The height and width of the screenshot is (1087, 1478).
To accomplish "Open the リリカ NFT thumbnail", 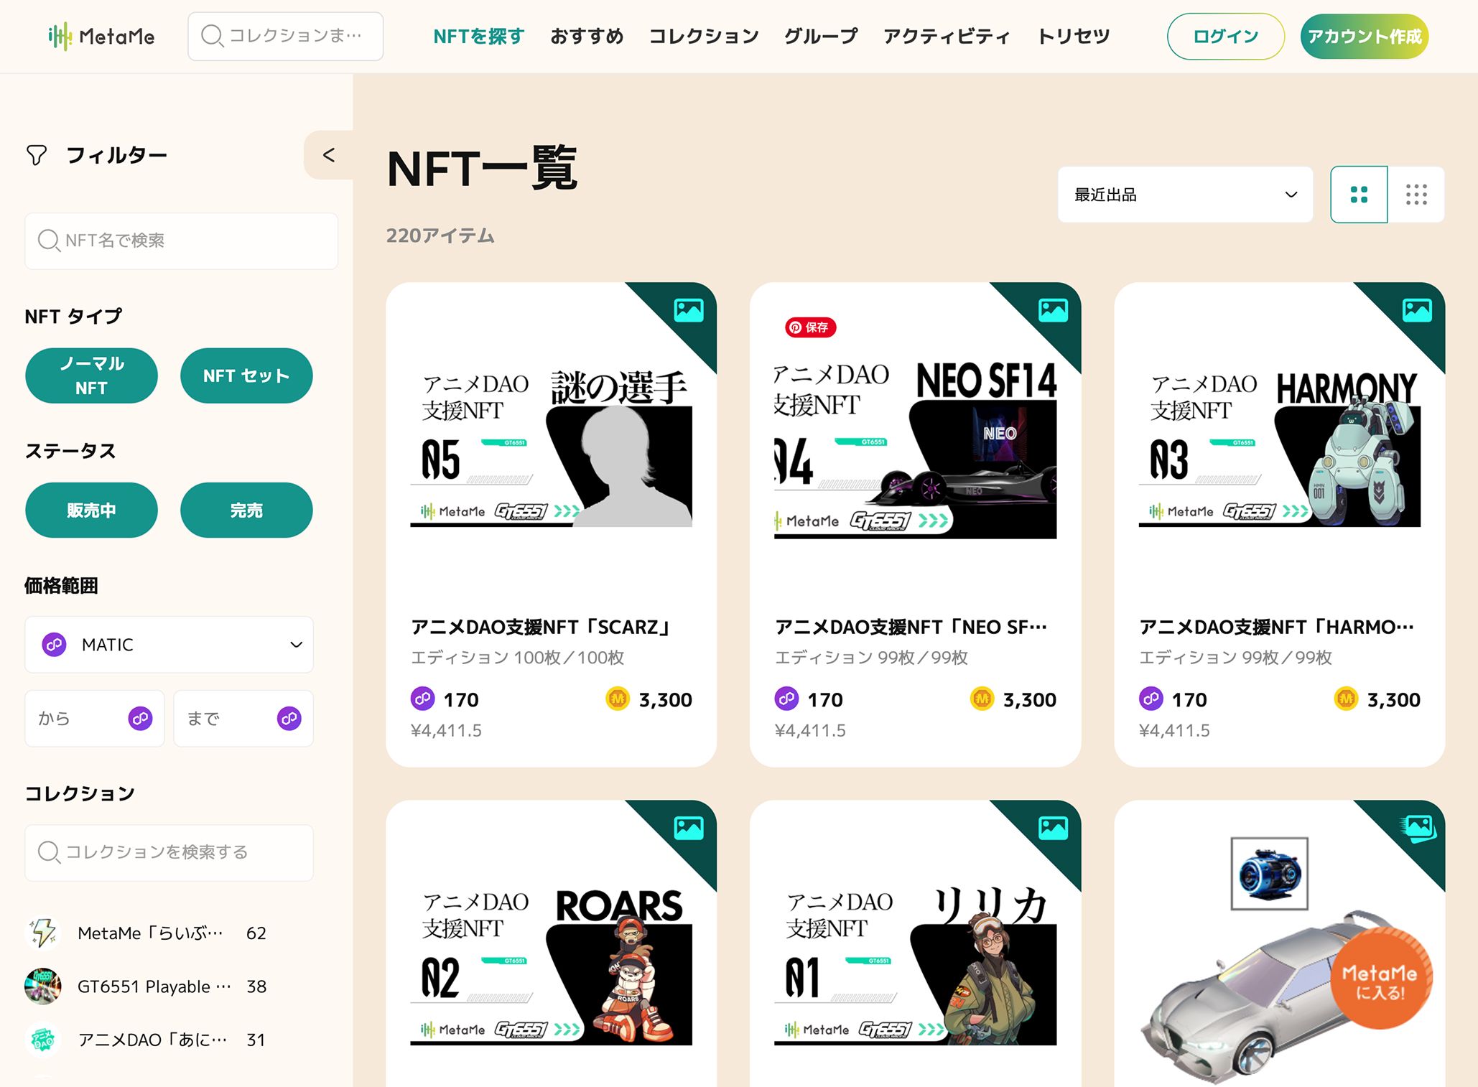I will pyautogui.click(x=916, y=966).
